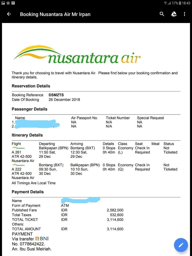Image resolution: width=192 pixels, height=256 pixels.
Task: Select the Nusantara Air logo image
Action: click(x=77, y=55)
